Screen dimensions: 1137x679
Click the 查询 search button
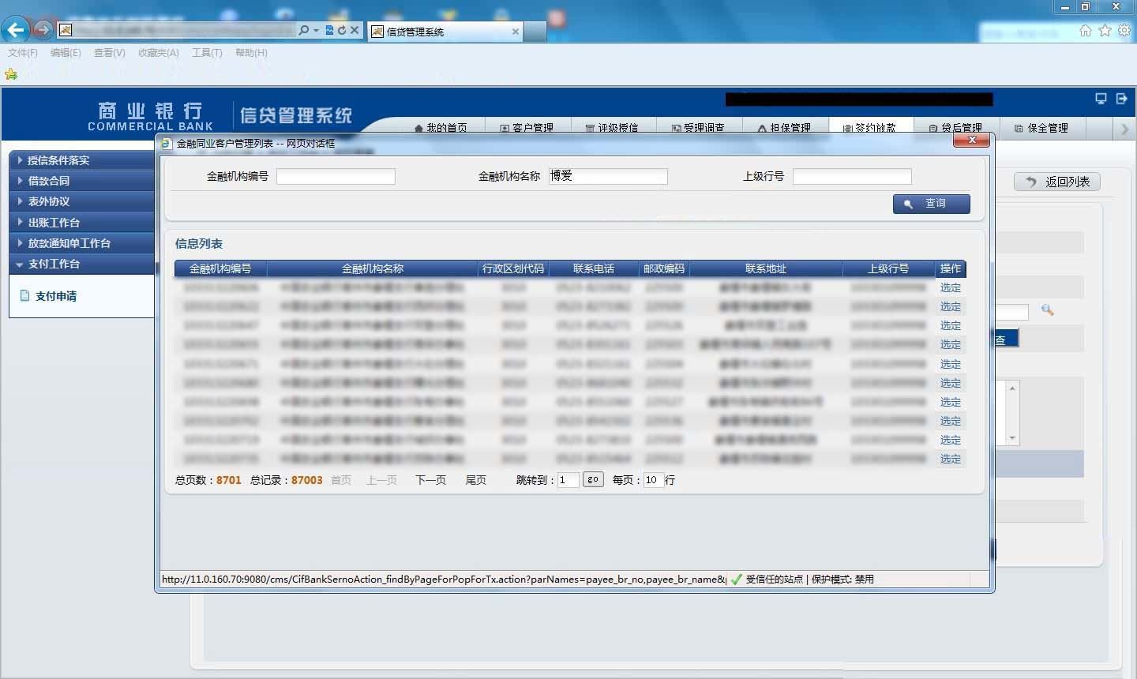click(932, 204)
